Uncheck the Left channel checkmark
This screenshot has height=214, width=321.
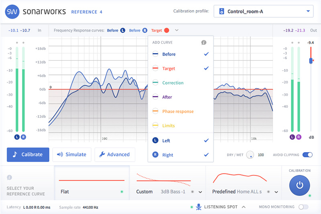click(206, 140)
